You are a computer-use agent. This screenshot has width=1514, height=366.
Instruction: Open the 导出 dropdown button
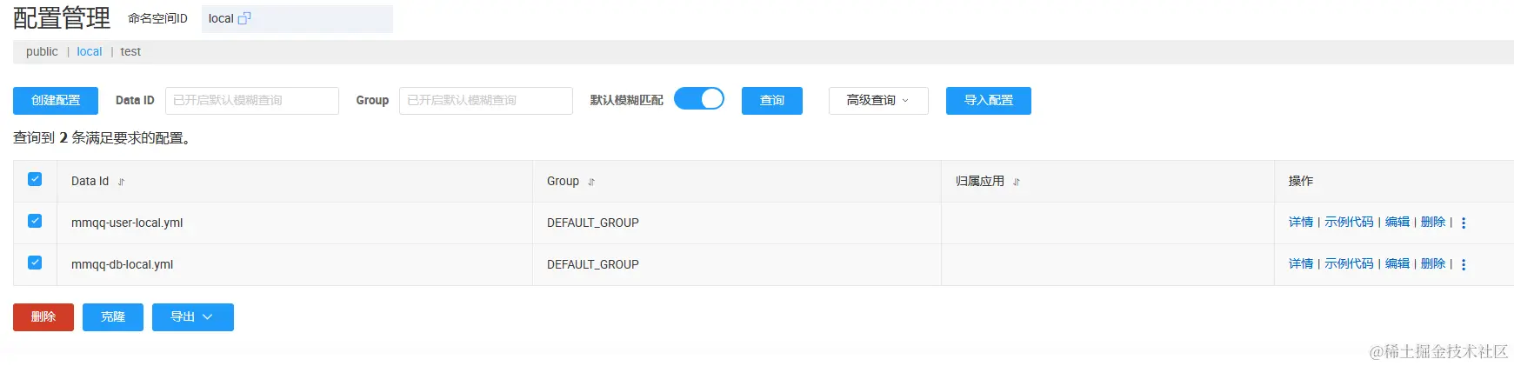(x=193, y=317)
